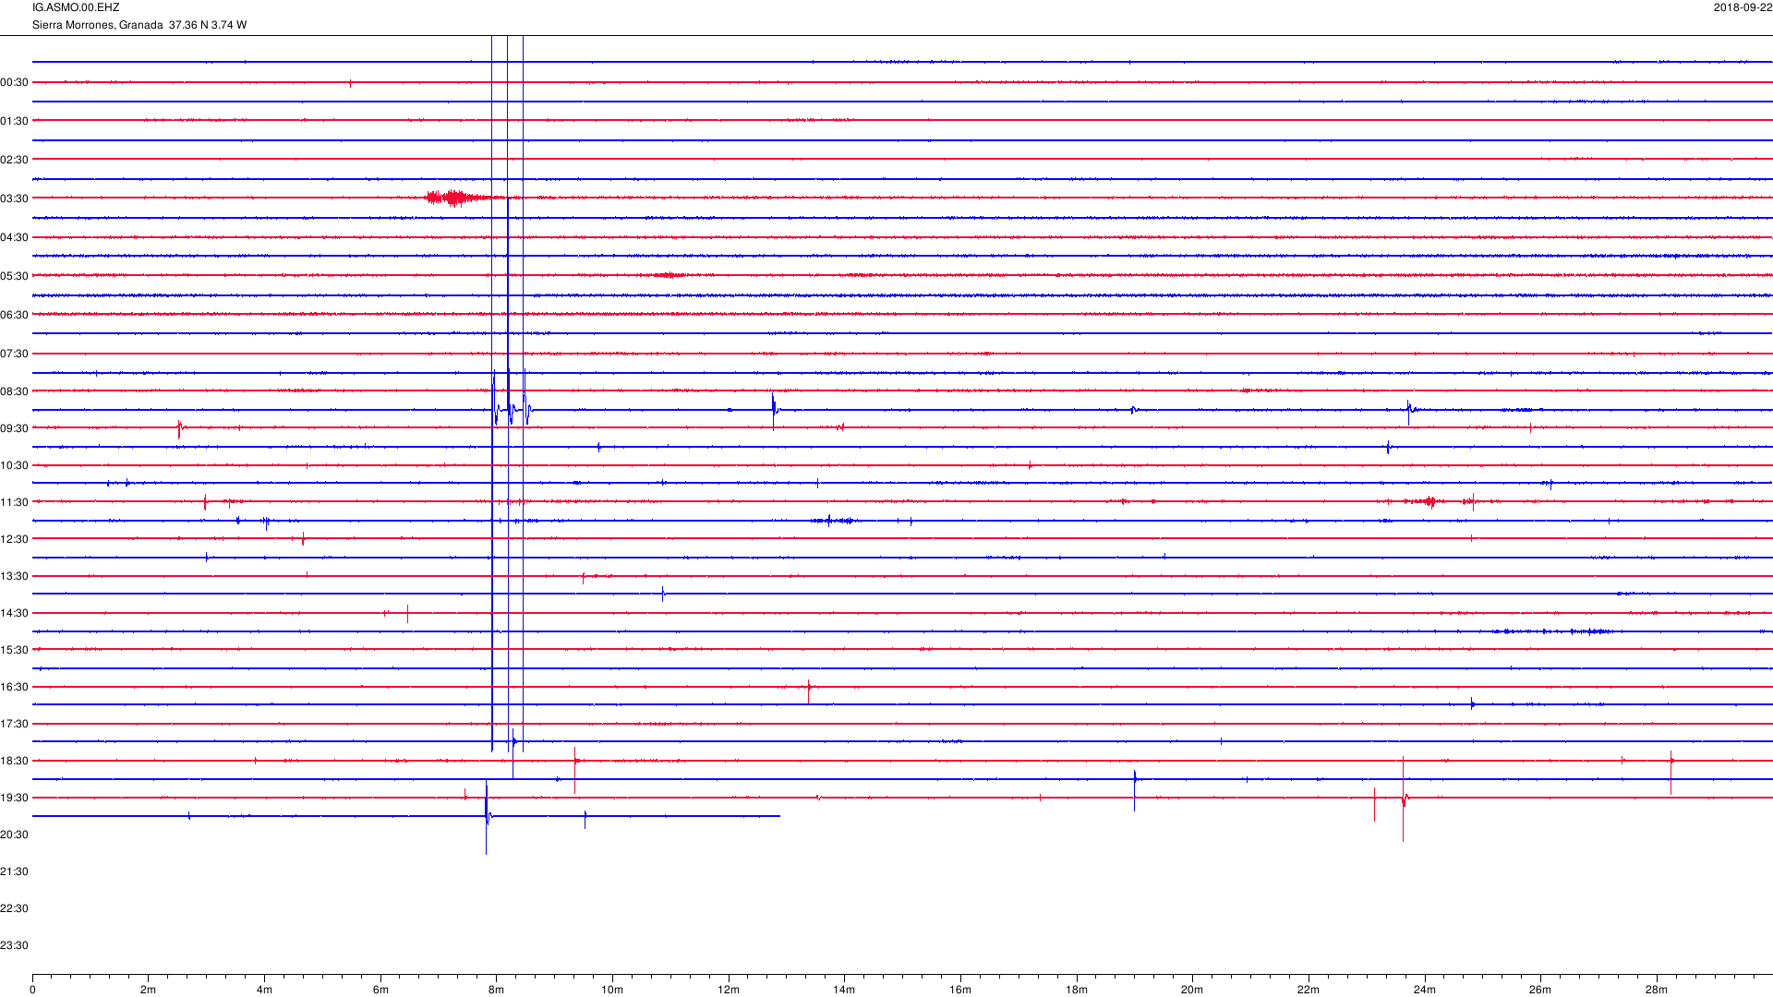Viewport: 1773px width, 997px height.
Task: Select the 05:30 time row label
Action: click(15, 276)
